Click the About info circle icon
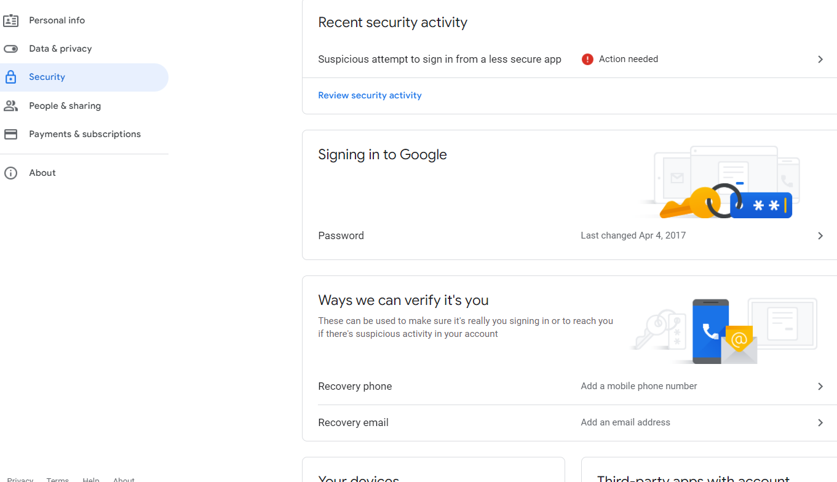837x482 pixels. [10, 173]
